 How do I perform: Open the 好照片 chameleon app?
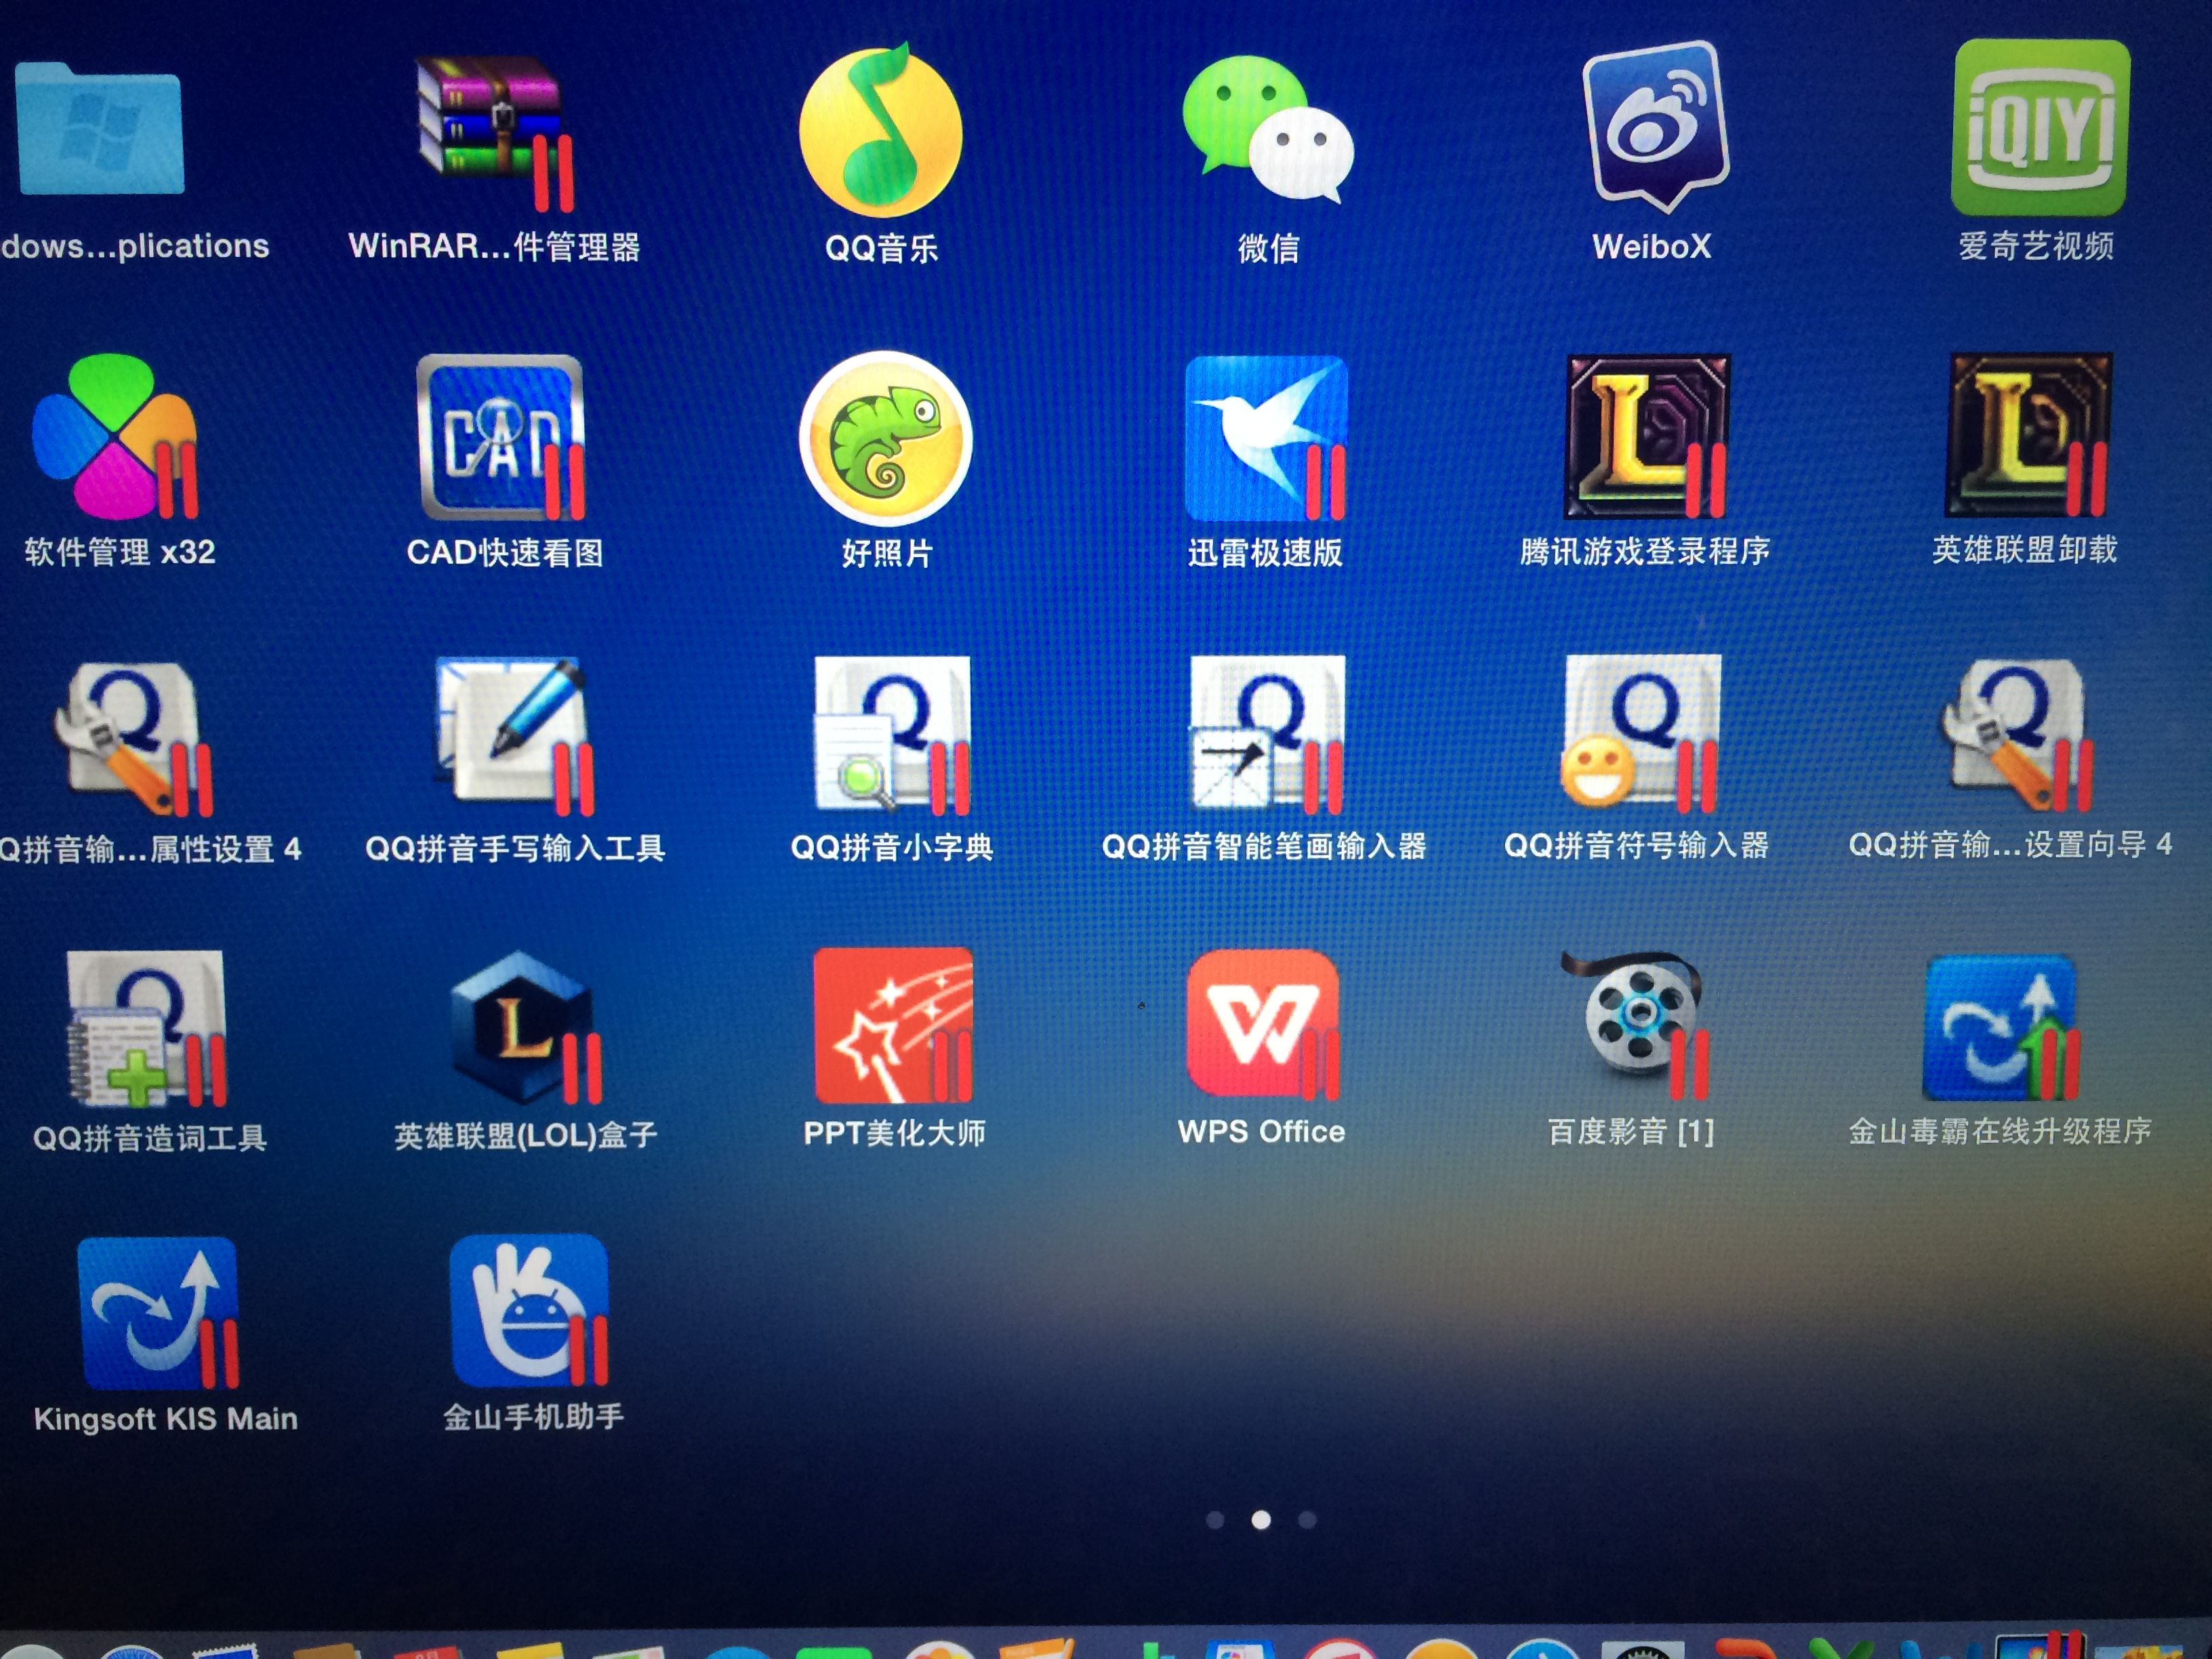click(885, 438)
